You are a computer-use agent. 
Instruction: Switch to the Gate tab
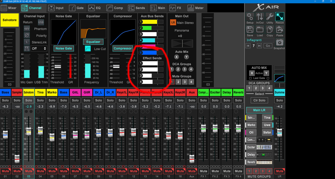point(77,8)
